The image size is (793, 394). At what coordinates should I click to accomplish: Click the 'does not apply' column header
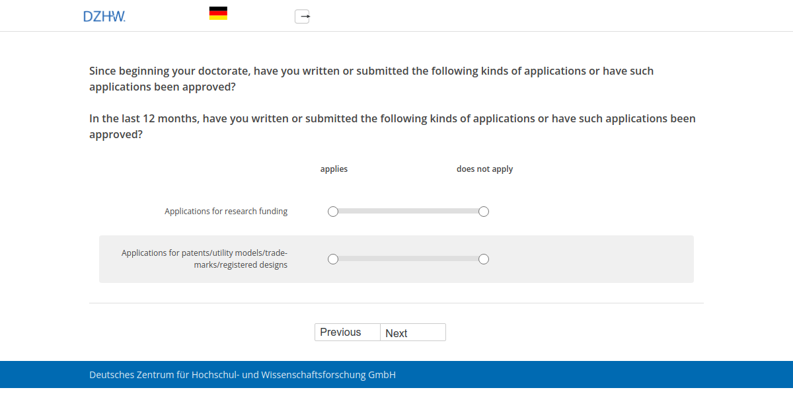pos(484,169)
